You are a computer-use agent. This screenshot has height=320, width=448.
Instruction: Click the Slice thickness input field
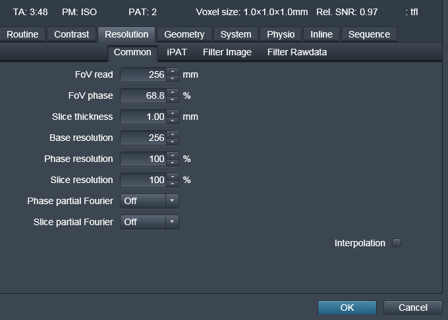pyautogui.click(x=144, y=117)
